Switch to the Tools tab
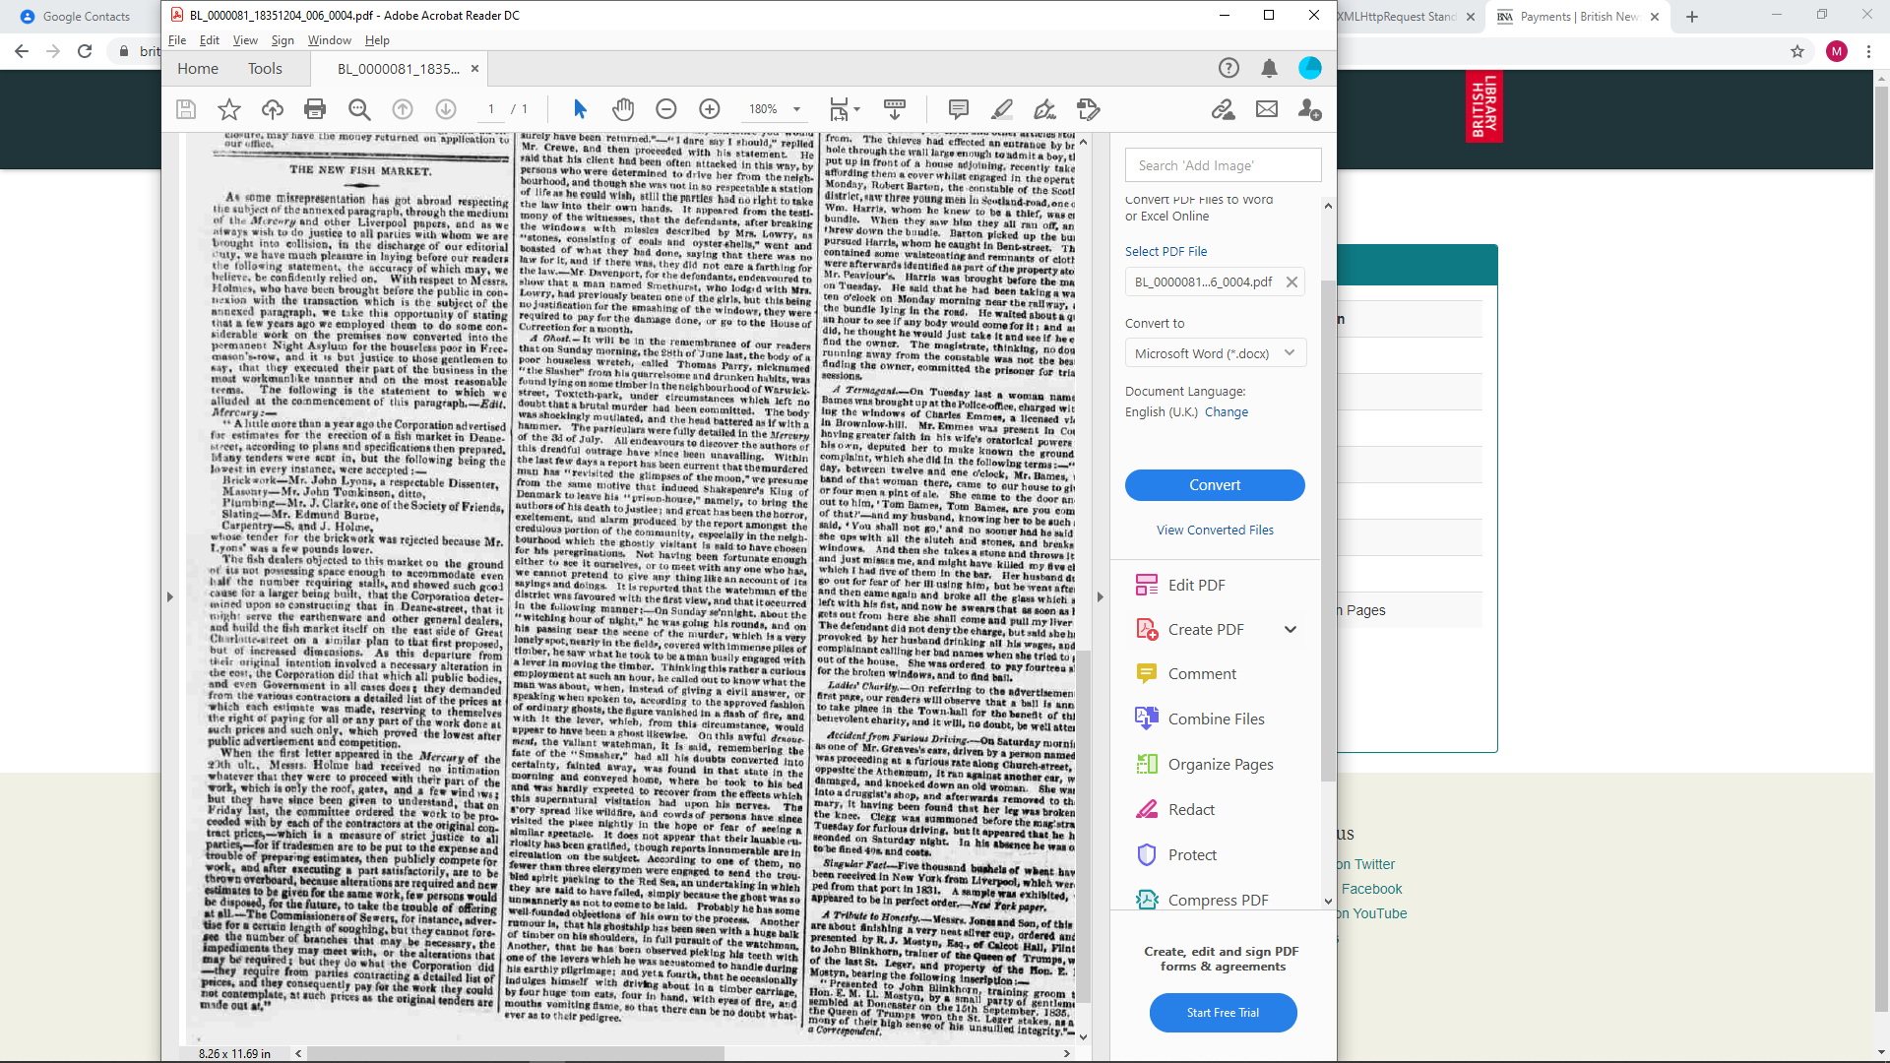Viewport: 1890px width, 1063px height. [x=265, y=68]
